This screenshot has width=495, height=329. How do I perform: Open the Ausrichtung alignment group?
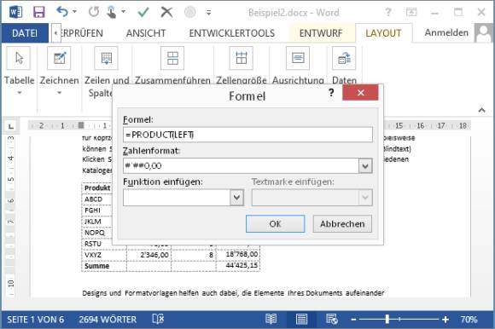coord(298,58)
